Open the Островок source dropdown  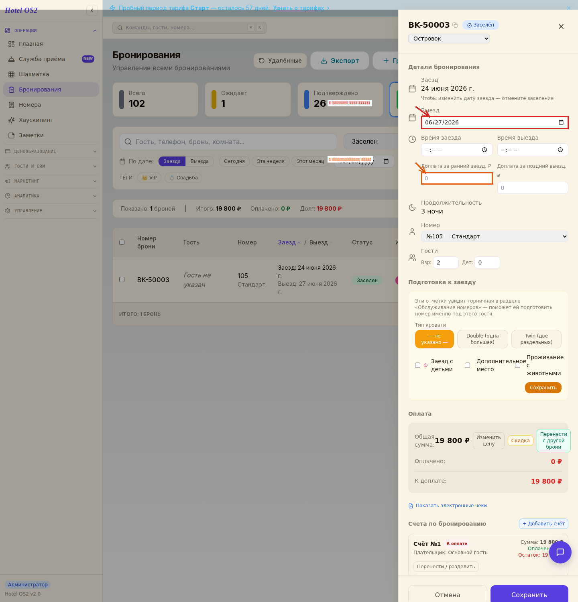(449, 39)
